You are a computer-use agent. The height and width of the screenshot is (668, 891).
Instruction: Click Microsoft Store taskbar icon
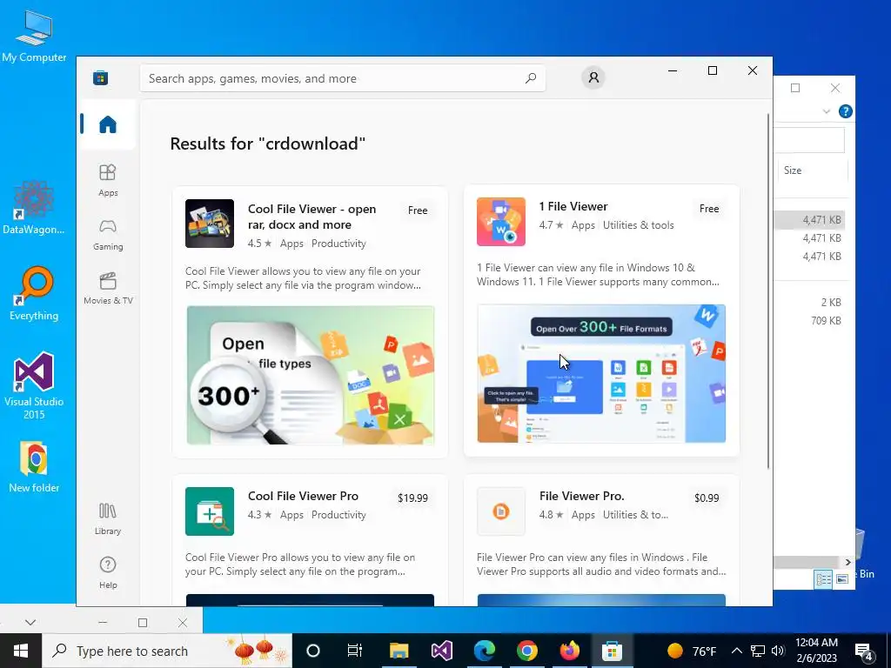point(612,651)
